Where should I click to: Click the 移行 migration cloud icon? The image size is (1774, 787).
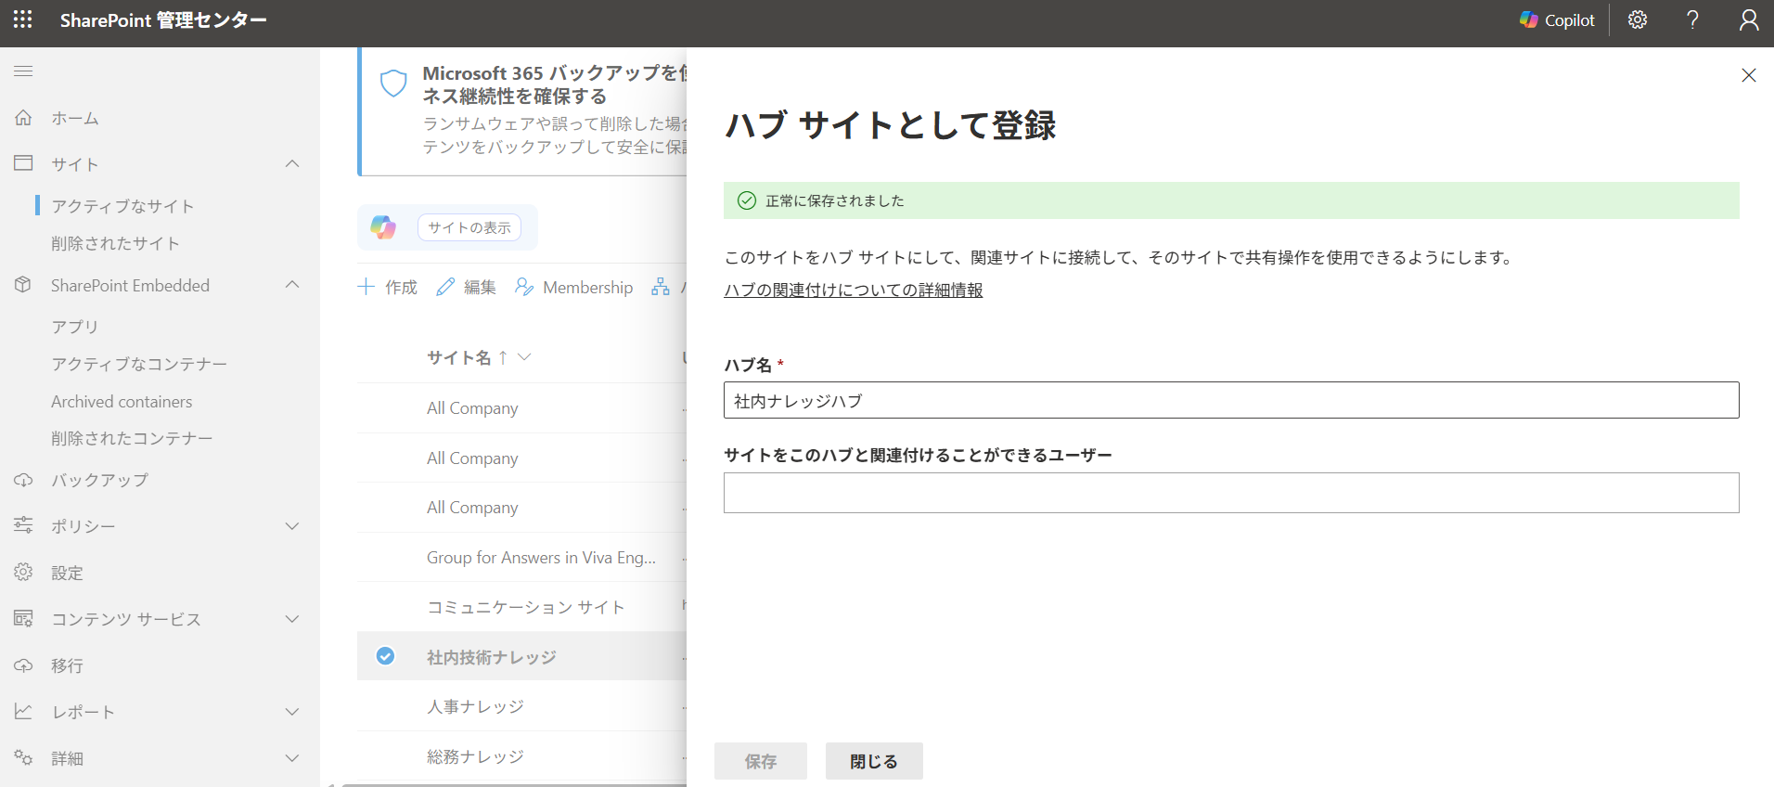coord(23,664)
